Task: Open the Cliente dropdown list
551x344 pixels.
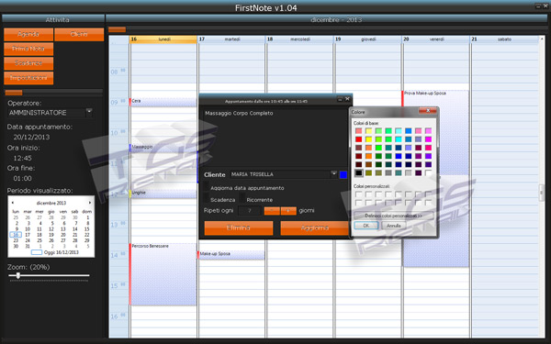Action: click(334, 174)
